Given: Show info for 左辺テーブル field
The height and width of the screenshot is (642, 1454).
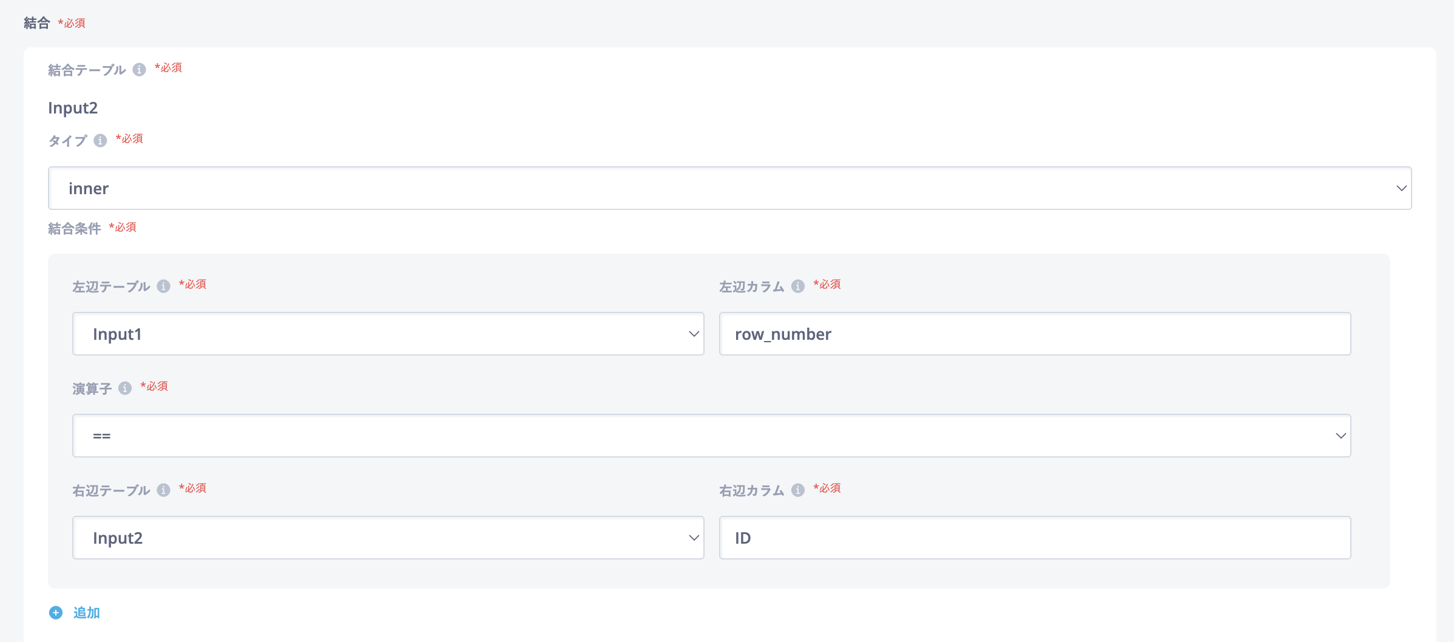Looking at the screenshot, I should coord(164,286).
